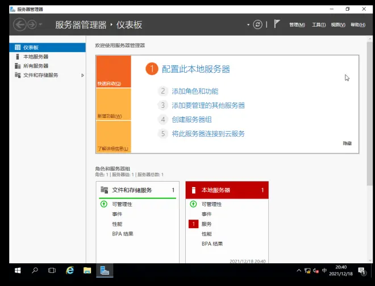Click the back navigation arrow
Screen dimensions: 375x286
(x=20, y=24)
